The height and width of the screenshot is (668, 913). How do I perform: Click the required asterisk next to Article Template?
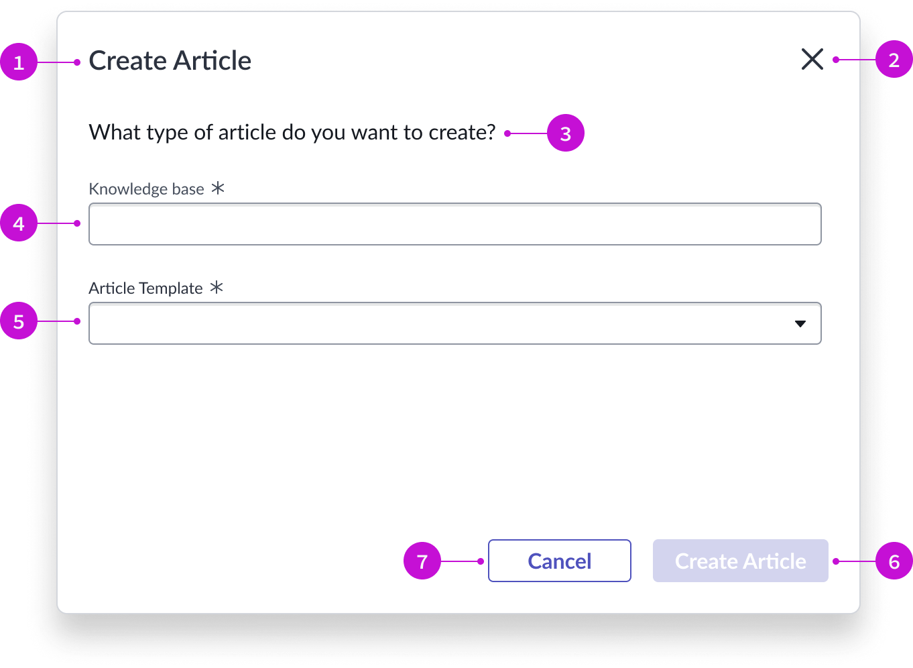click(216, 288)
